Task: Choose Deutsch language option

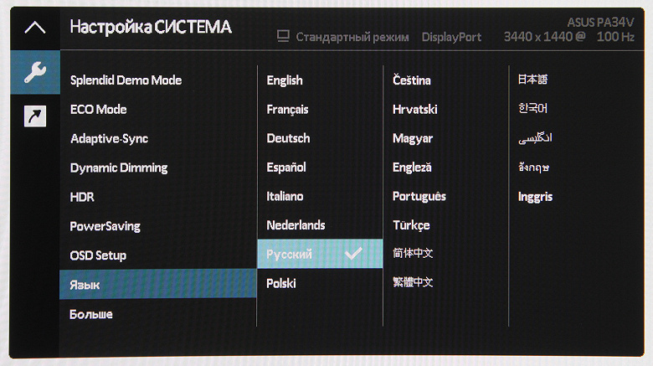Action: (288, 138)
